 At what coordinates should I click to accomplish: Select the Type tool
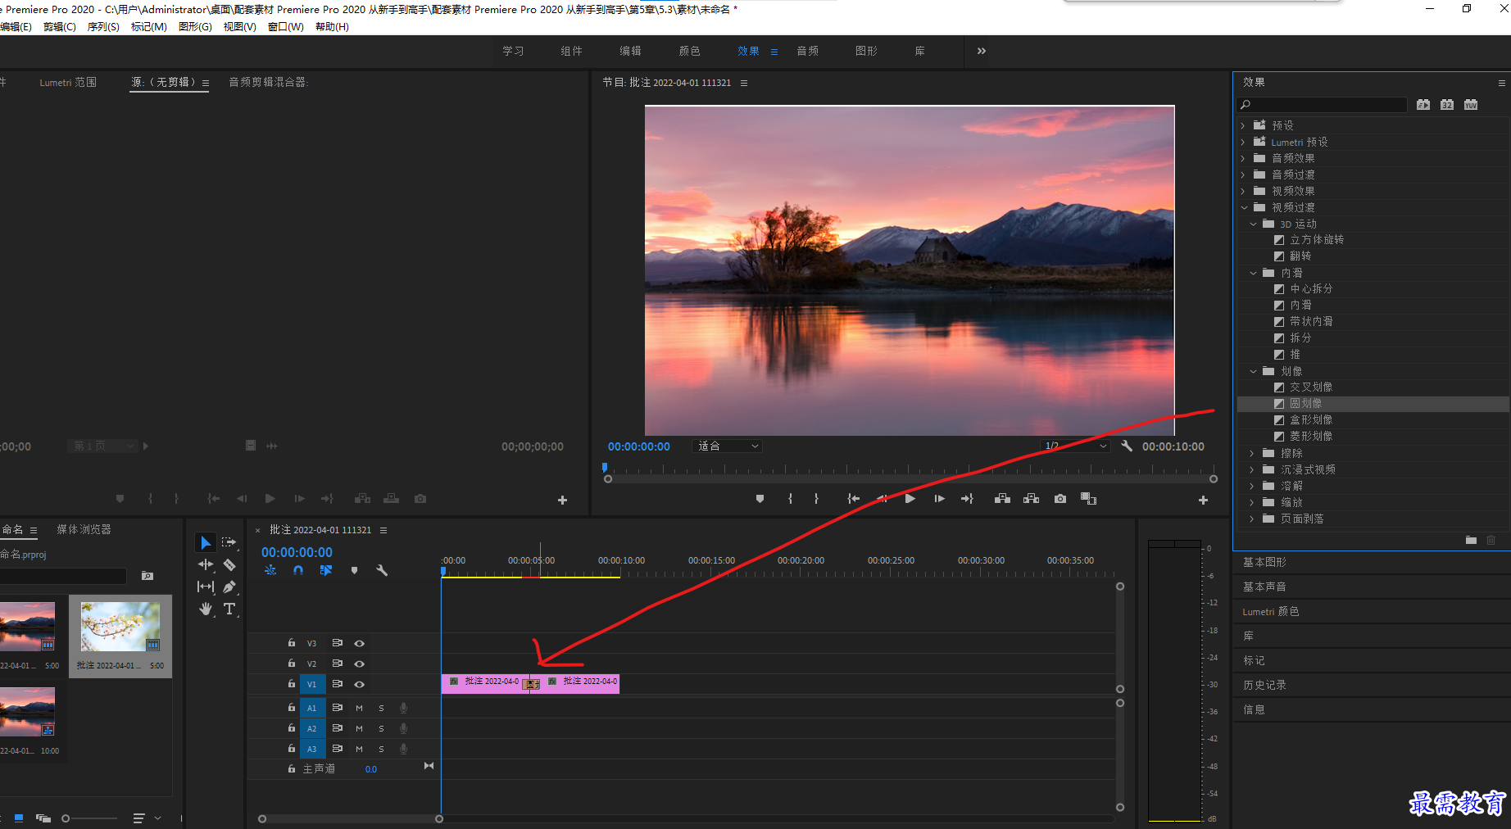click(229, 609)
